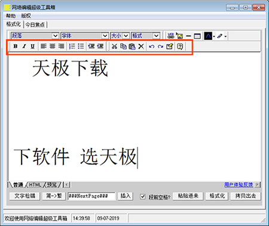Click the left scroll arrow beside 预览
269x226 pixels.
pyautogui.click(x=66, y=185)
